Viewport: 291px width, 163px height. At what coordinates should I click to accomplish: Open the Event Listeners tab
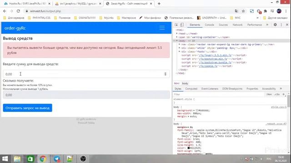click(210, 89)
